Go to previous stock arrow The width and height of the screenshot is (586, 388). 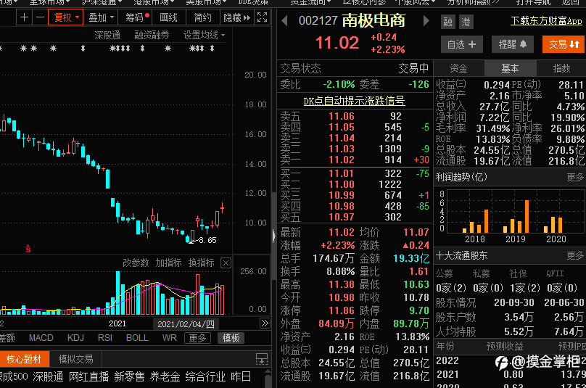click(285, 20)
